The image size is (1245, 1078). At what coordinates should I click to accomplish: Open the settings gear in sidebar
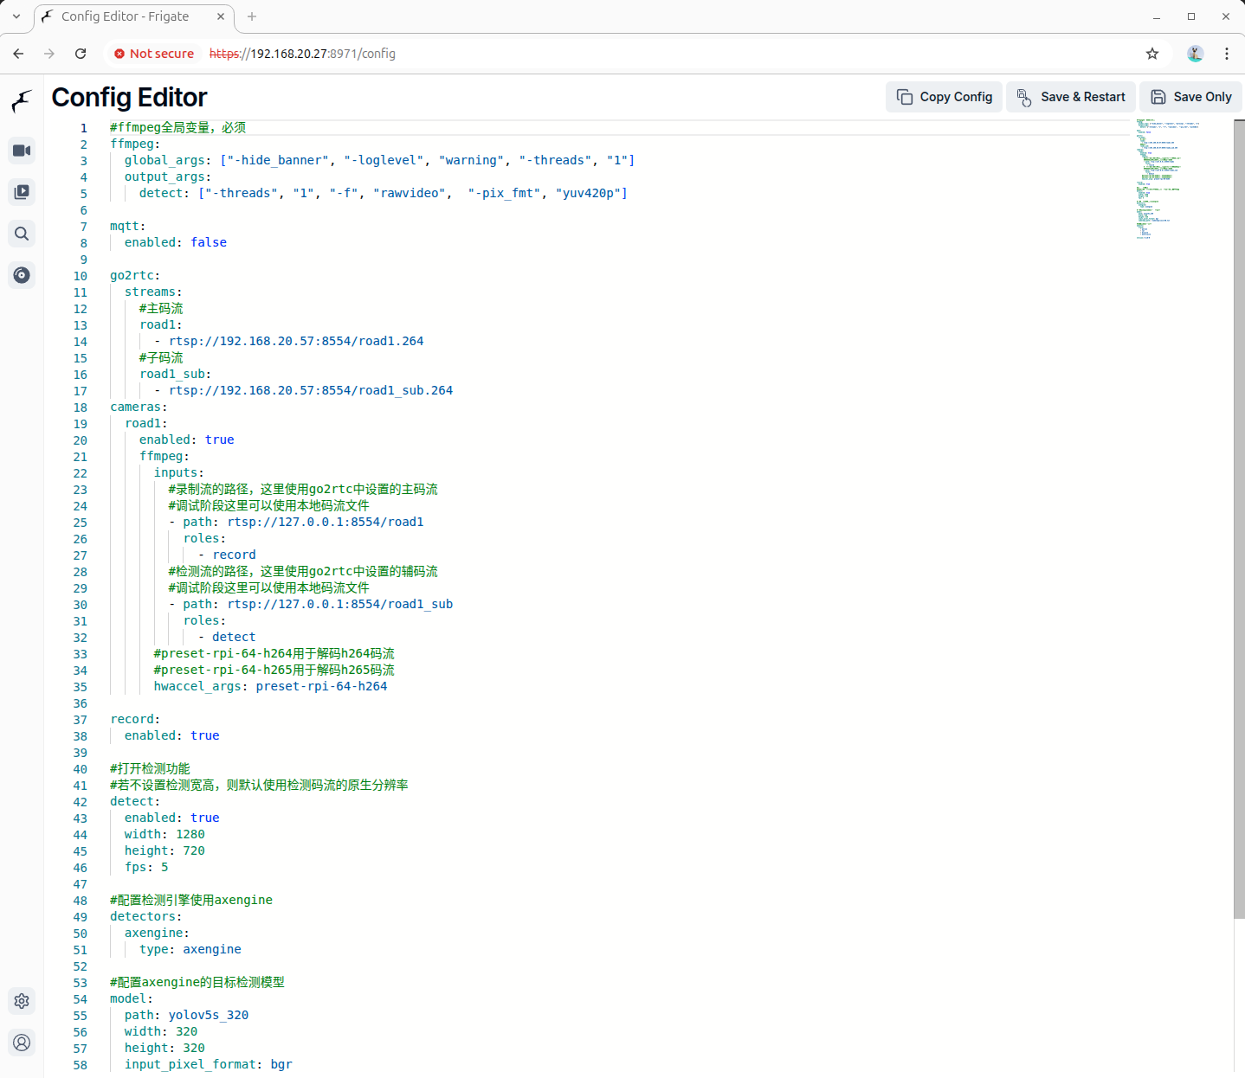point(22,1001)
